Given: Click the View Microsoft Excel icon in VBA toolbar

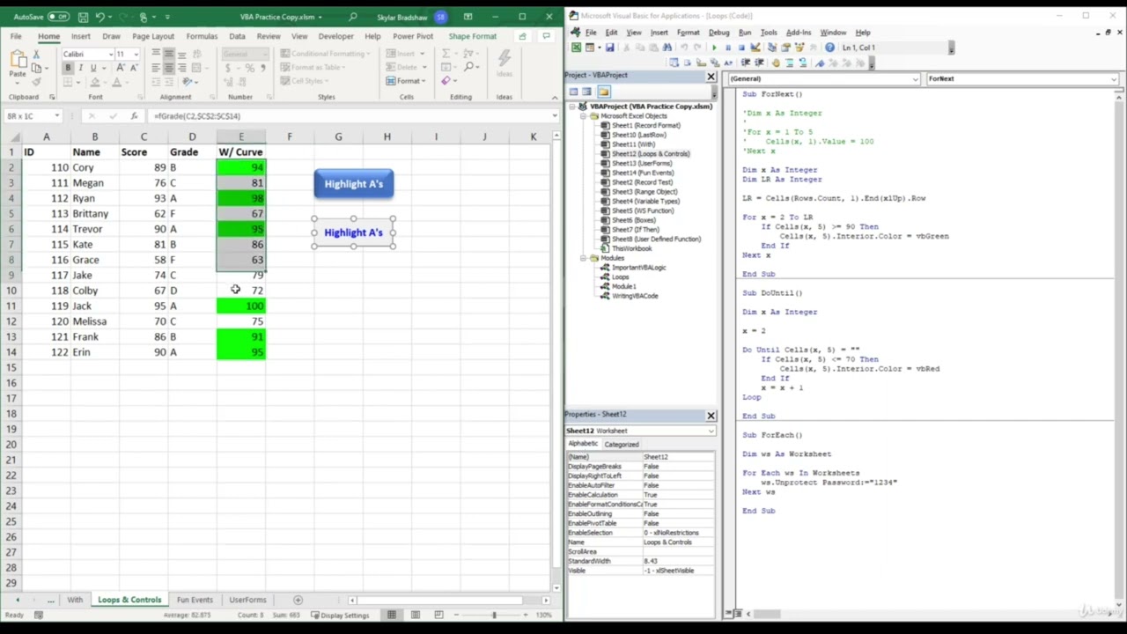Looking at the screenshot, I should coord(576,48).
